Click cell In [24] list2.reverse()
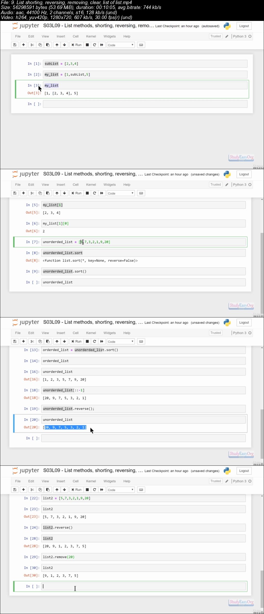 click(143, 528)
